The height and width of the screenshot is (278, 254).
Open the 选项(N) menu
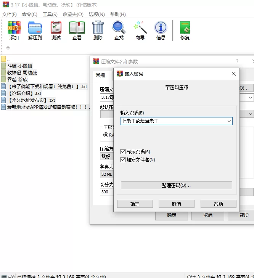(96, 14)
